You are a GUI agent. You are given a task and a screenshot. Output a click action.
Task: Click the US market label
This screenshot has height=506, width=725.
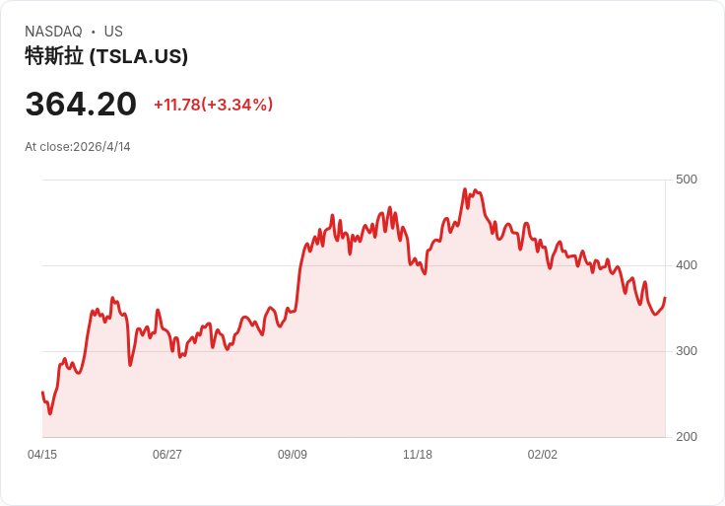point(113,32)
